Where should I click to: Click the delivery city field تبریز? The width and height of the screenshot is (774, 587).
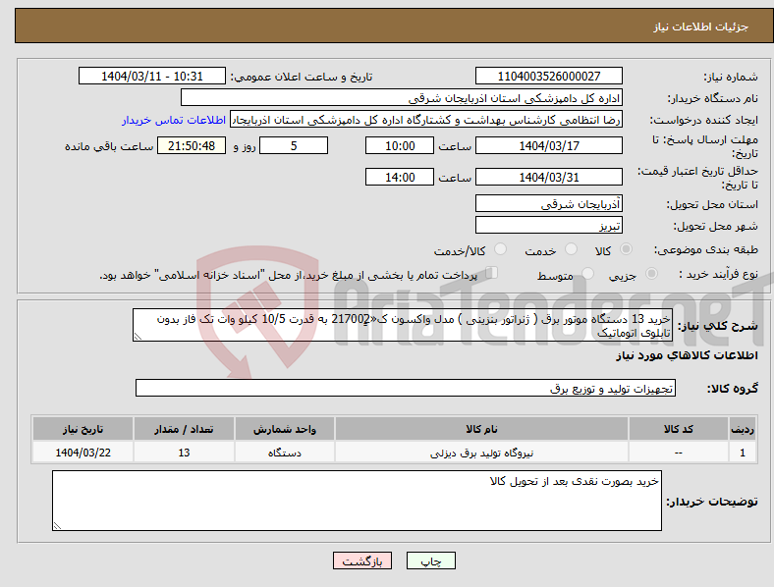click(548, 225)
